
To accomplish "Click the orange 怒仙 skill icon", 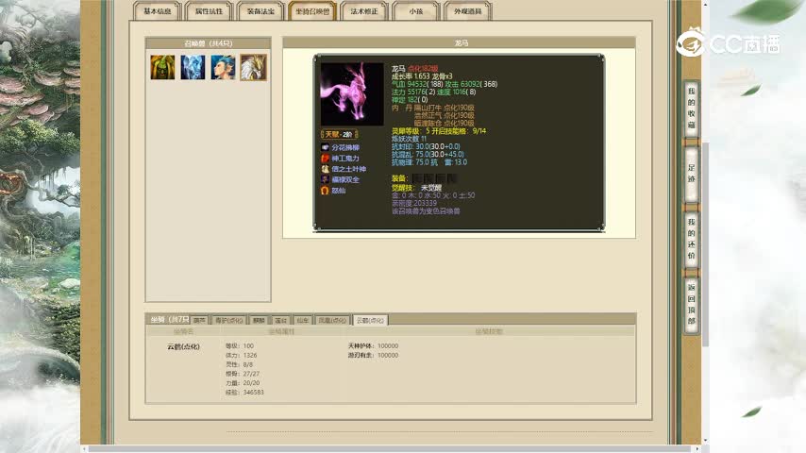I will pos(325,191).
